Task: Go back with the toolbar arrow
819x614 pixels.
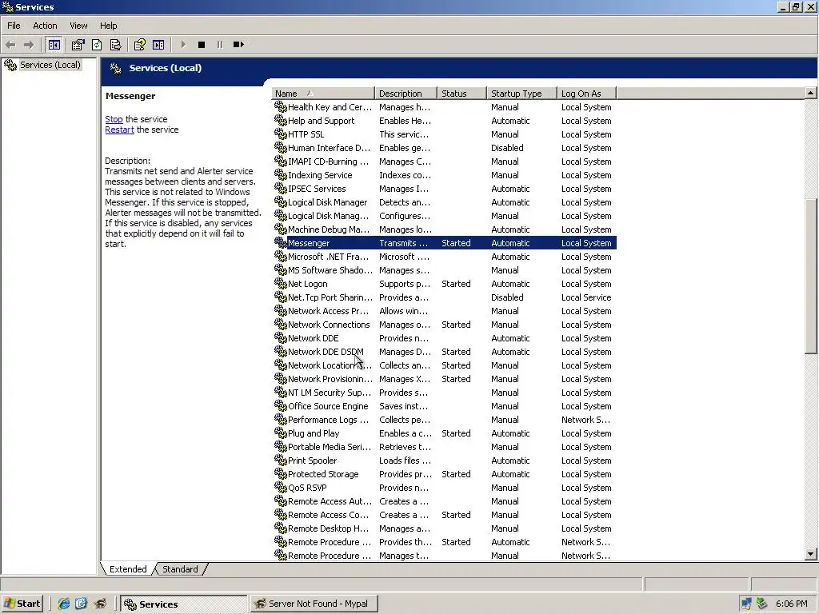Action: [10, 45]
